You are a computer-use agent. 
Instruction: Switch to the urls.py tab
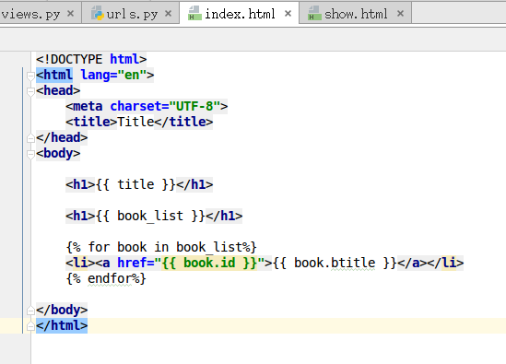(132, 14)
